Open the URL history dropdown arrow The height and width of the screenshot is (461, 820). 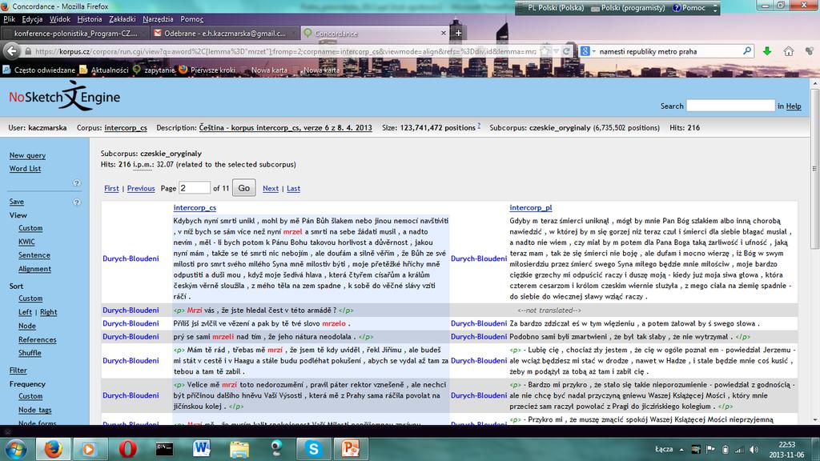pyautogui.click(x=556, y=51)
